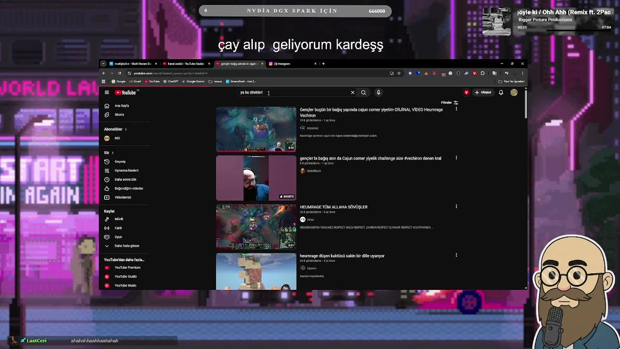Screen dimensions: 620x349
Task: Click the NVDİA DGX SPARK donation goal bar
Action: 295,11
